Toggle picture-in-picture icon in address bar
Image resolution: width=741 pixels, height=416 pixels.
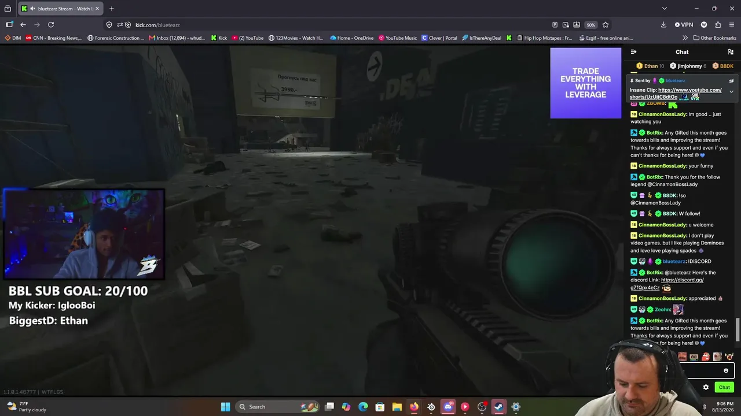[x=566, y=25]
